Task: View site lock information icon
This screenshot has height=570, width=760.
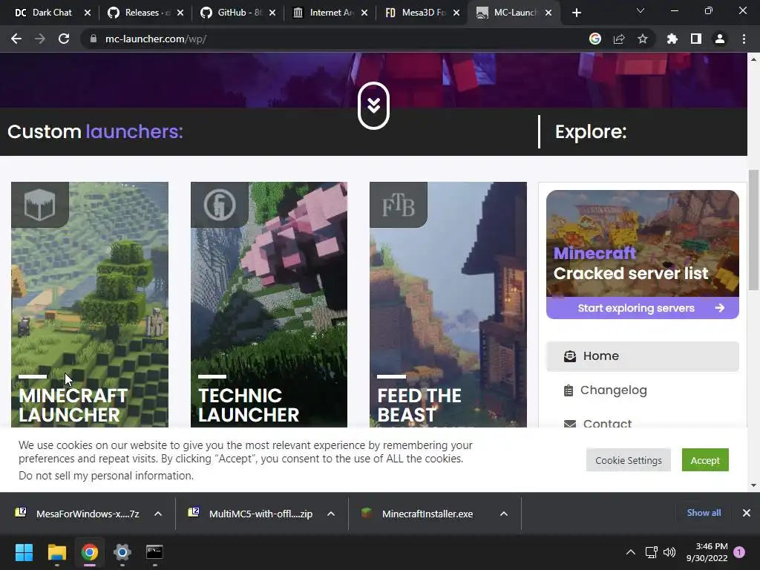Action: (93, 39)
